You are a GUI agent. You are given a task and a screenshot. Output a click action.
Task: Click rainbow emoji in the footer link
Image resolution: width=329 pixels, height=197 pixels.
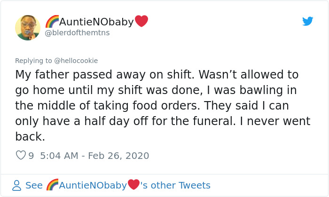point(53,185)
